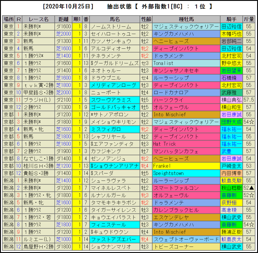The image size is (258, 253).
Task: Click jockey 戸崎圭太
Action: coord(231,166)
